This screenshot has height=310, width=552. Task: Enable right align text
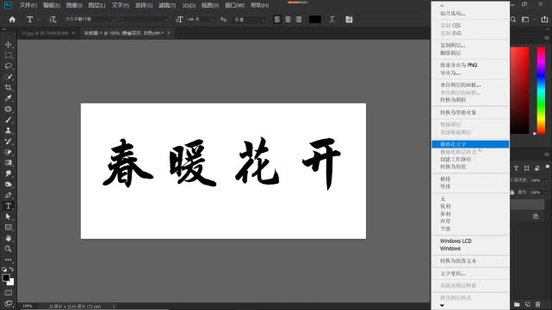299,19
